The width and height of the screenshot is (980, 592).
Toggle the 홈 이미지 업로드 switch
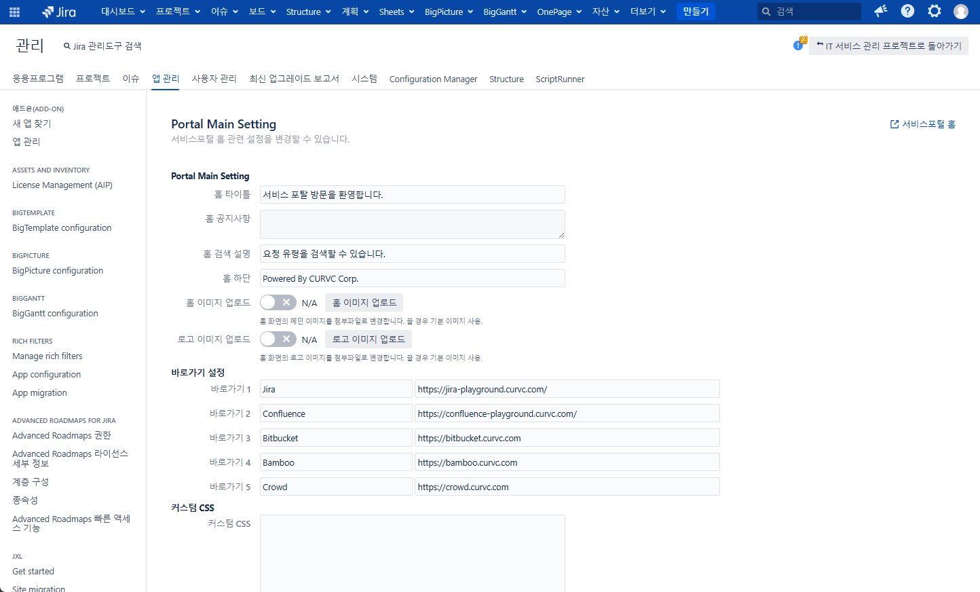pos(278,302)
